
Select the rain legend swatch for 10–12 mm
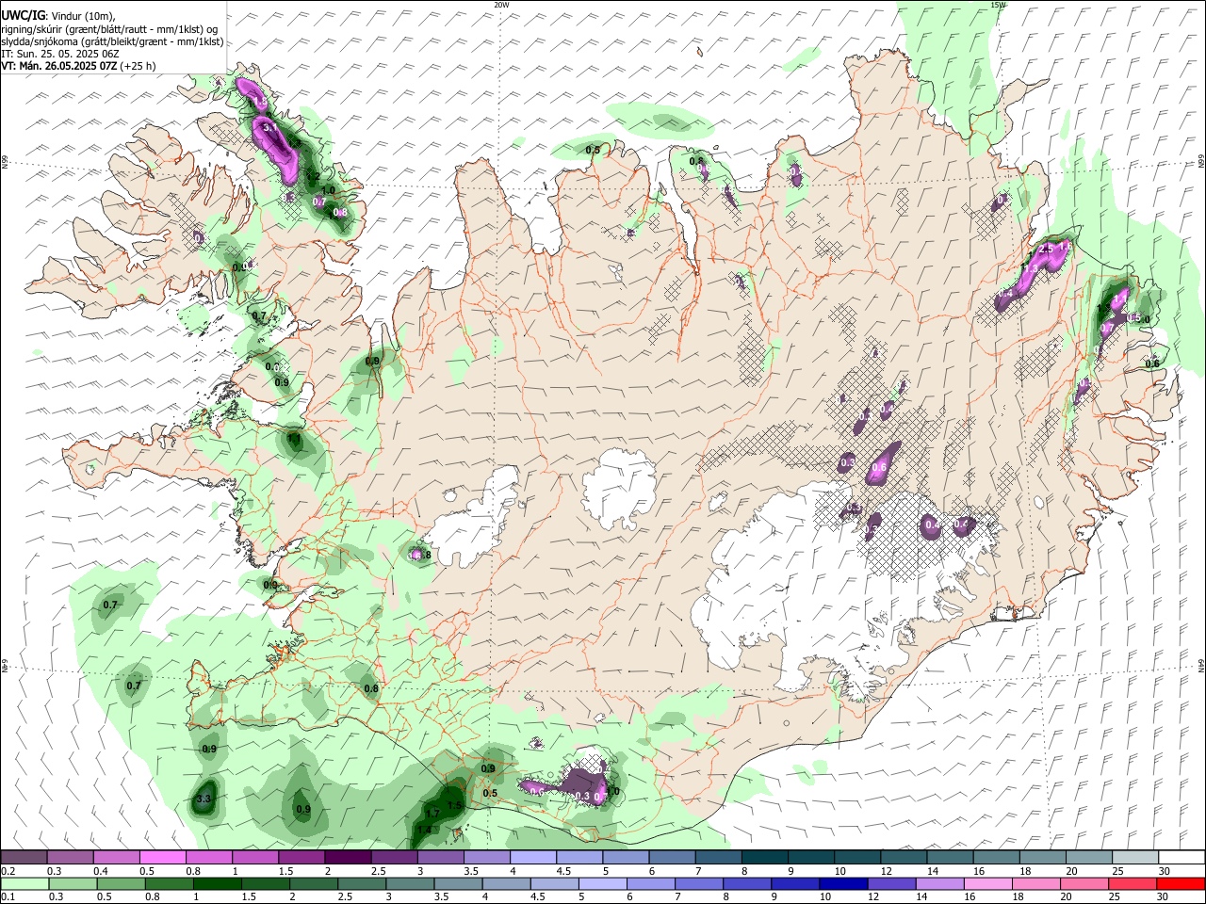point(844,884)
